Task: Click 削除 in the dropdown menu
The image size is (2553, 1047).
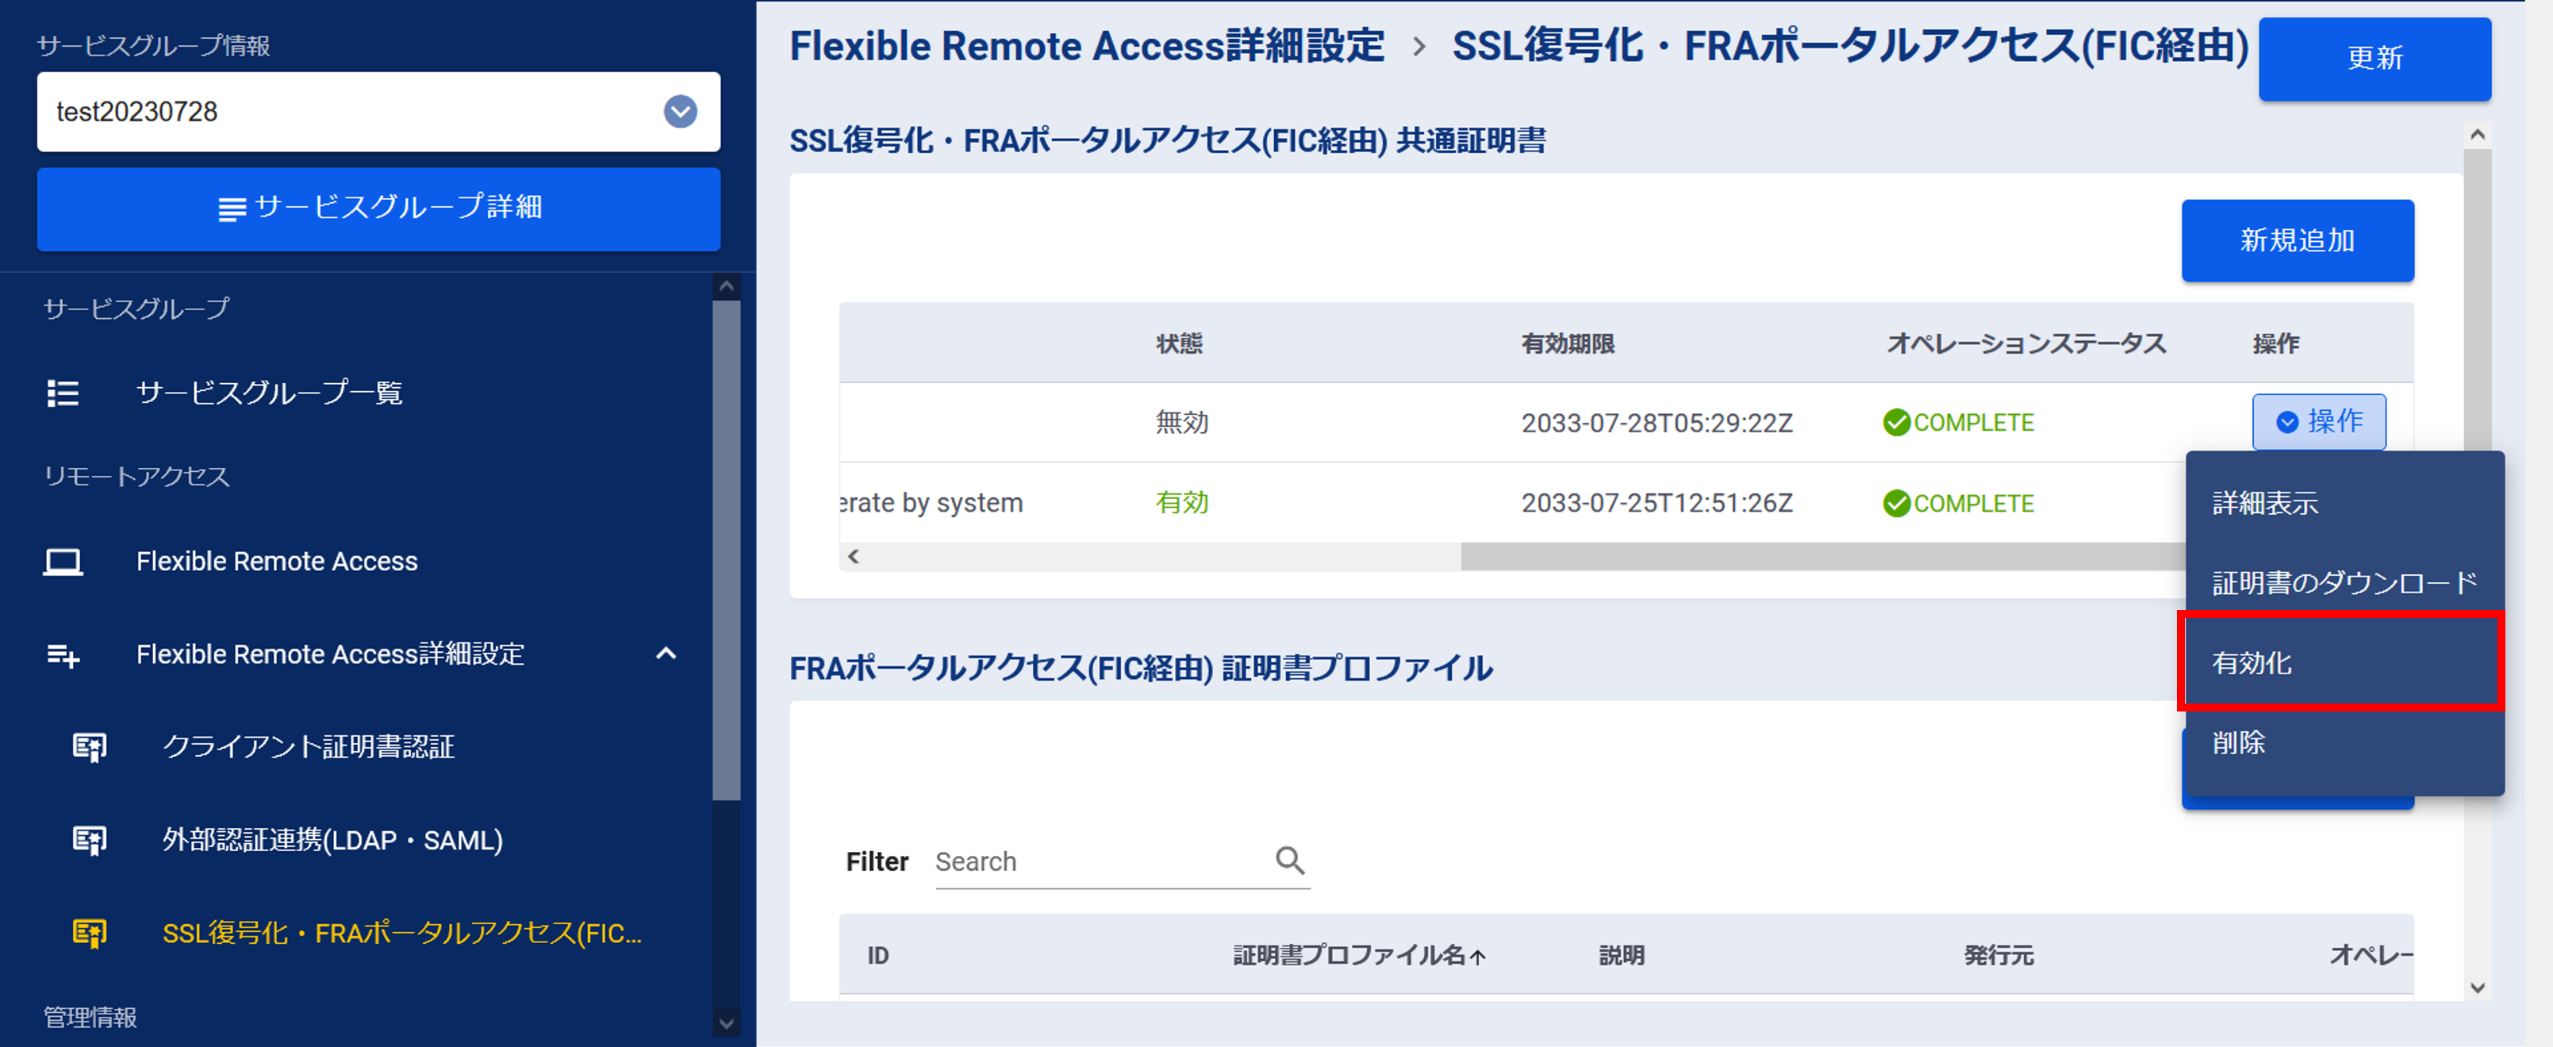Action: [x=2239, y=743]
